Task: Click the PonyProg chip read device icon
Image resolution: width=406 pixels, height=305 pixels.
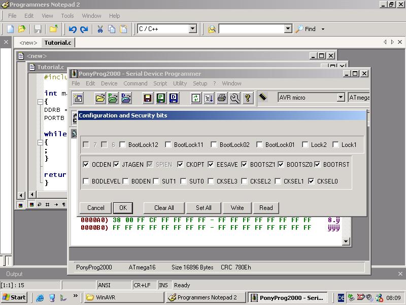Action: (x=263, y=97)
